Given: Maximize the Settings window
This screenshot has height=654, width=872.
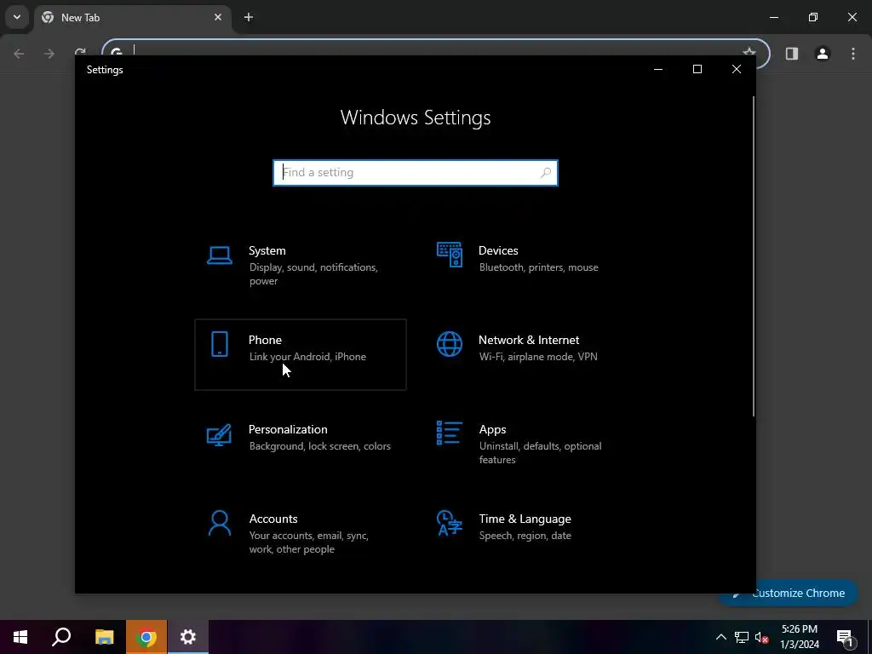Looking at the screenshot, I should 697,69.
